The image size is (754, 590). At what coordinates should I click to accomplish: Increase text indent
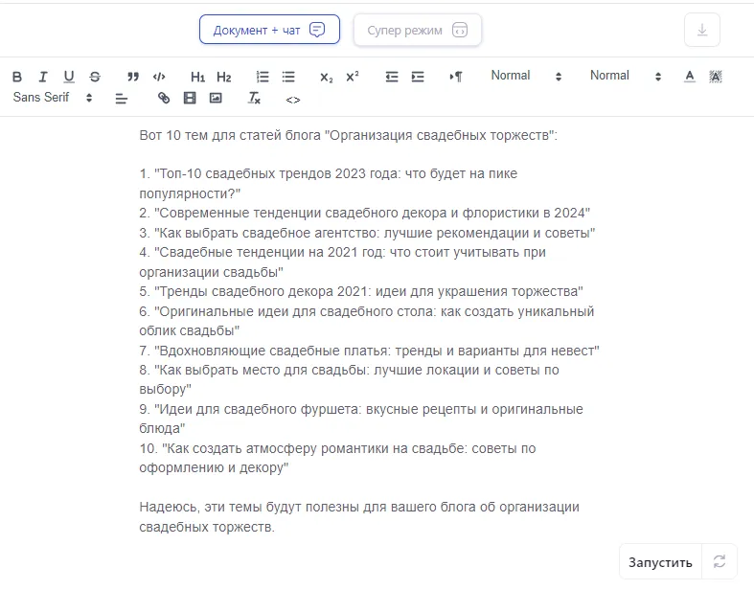pos(418,77)
